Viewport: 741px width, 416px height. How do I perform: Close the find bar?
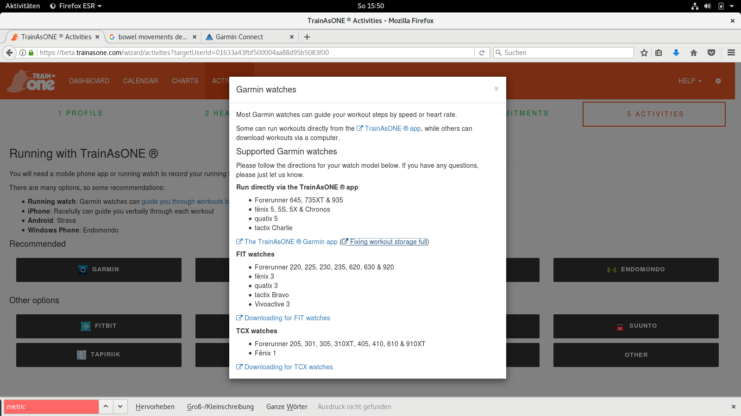[x=734, y=407]
